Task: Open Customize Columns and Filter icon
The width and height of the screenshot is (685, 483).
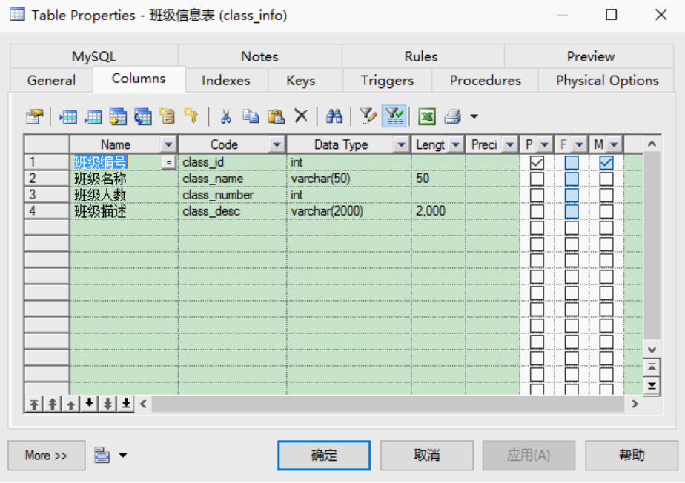Action: [368, 116]
